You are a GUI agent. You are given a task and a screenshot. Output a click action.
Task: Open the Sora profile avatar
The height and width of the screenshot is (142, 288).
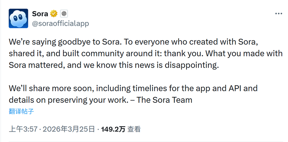tap(18, 18)
